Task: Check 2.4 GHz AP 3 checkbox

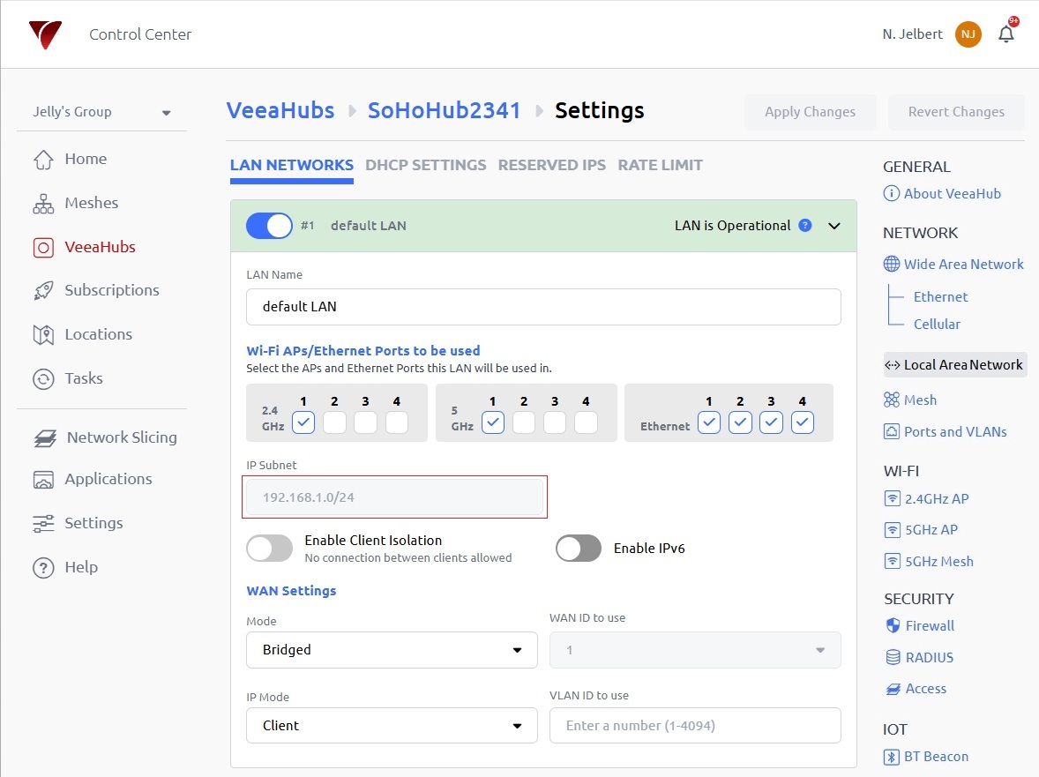Action: [x=365, y=422]
